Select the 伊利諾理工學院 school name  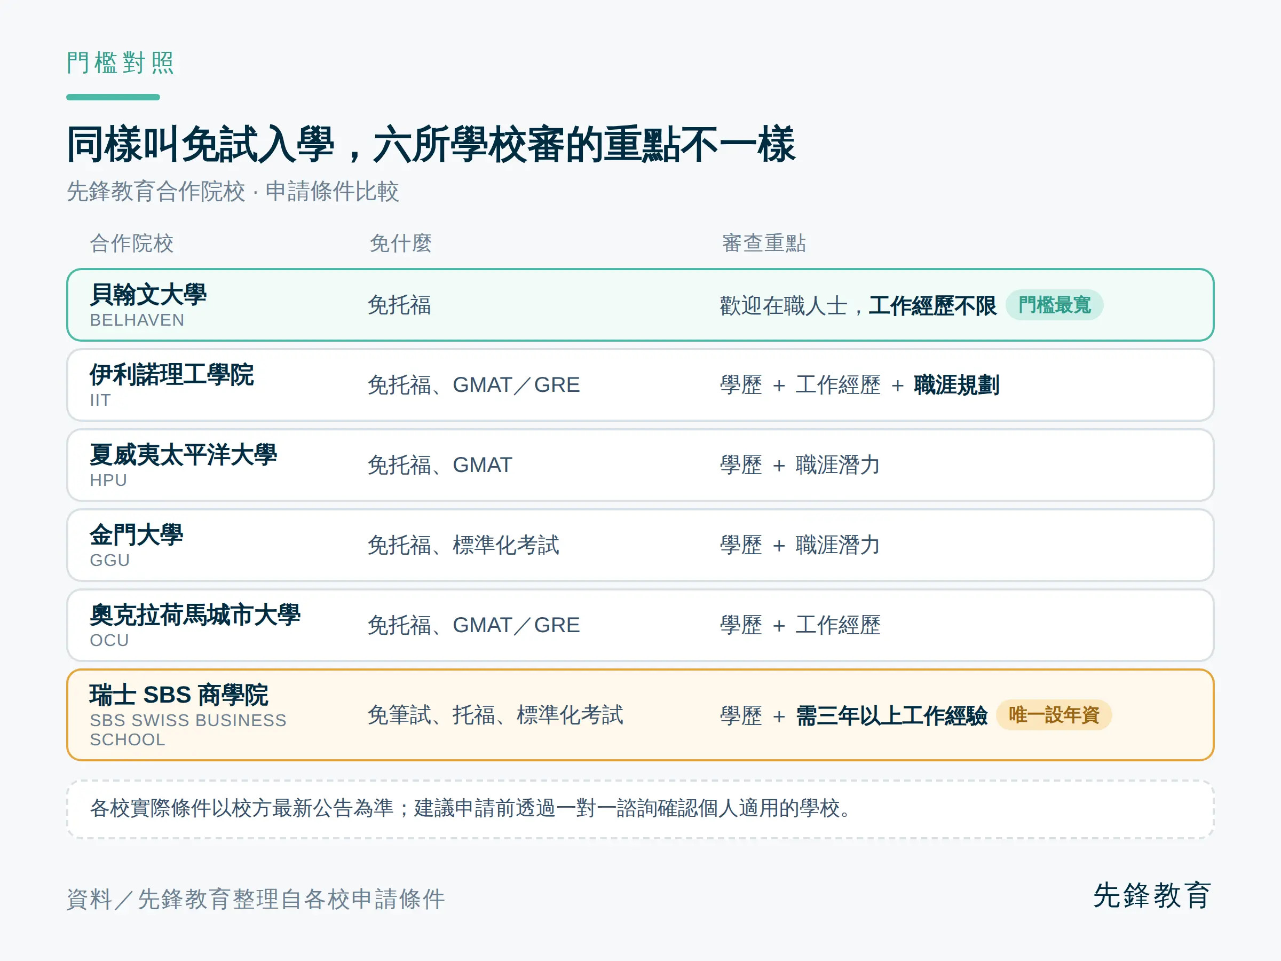172,375
